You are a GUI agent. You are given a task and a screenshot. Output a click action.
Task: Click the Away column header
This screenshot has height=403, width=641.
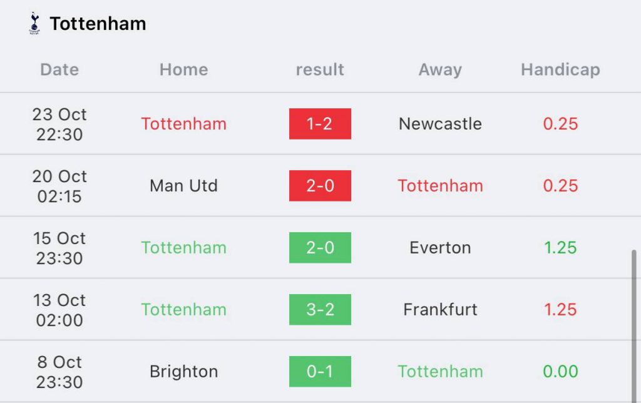(x=440, y=70)
